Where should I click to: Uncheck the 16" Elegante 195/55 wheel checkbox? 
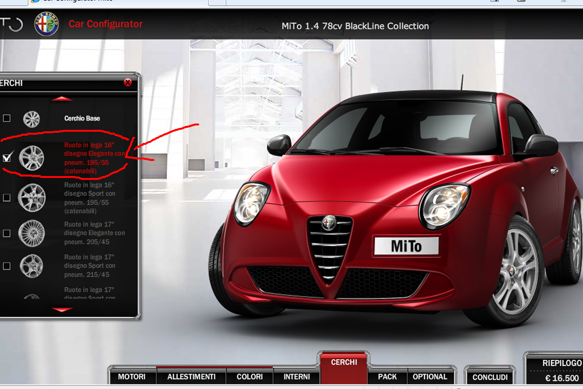7,157
